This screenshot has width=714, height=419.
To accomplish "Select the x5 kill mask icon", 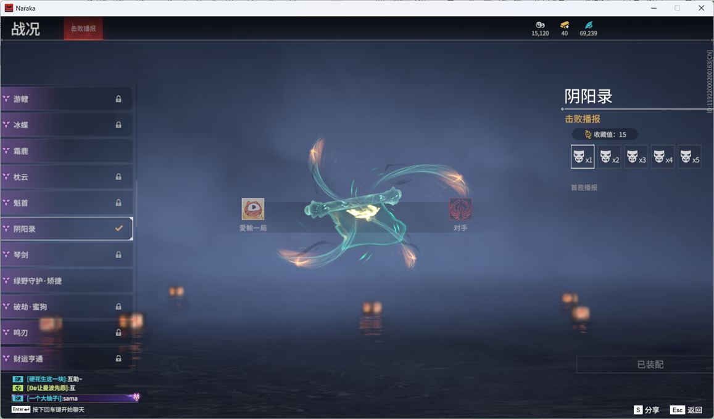I will [x=689, y=157].
